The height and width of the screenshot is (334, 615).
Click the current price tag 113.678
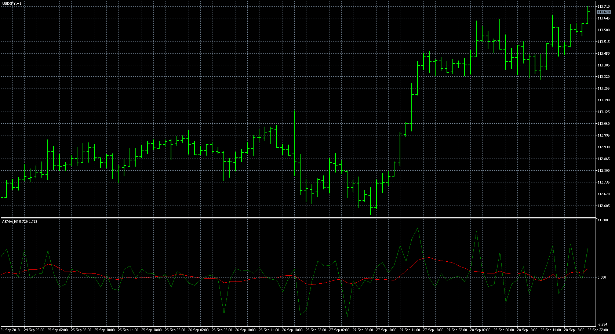(x=604, y=12)
